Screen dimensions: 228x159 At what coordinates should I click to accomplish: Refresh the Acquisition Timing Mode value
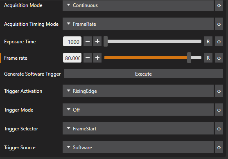coord(219,24)
